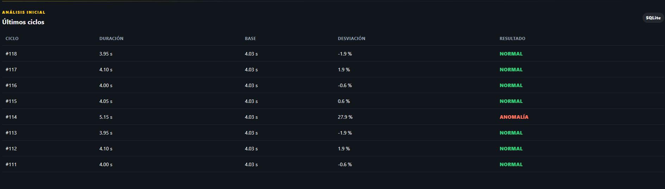This screenshot has height=189, width=665.
Task: Click the 5.15 s duration value
Action: point(106,117)
